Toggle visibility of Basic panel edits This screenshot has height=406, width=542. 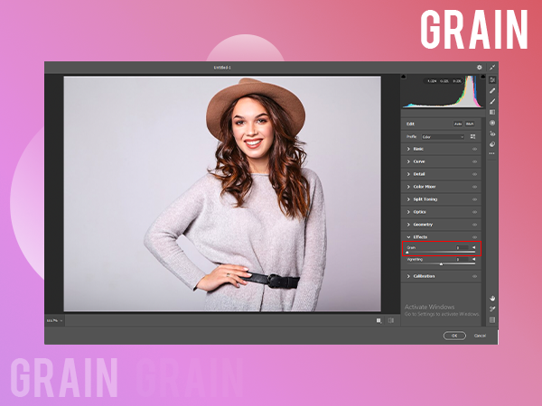(x=474, y=149)
